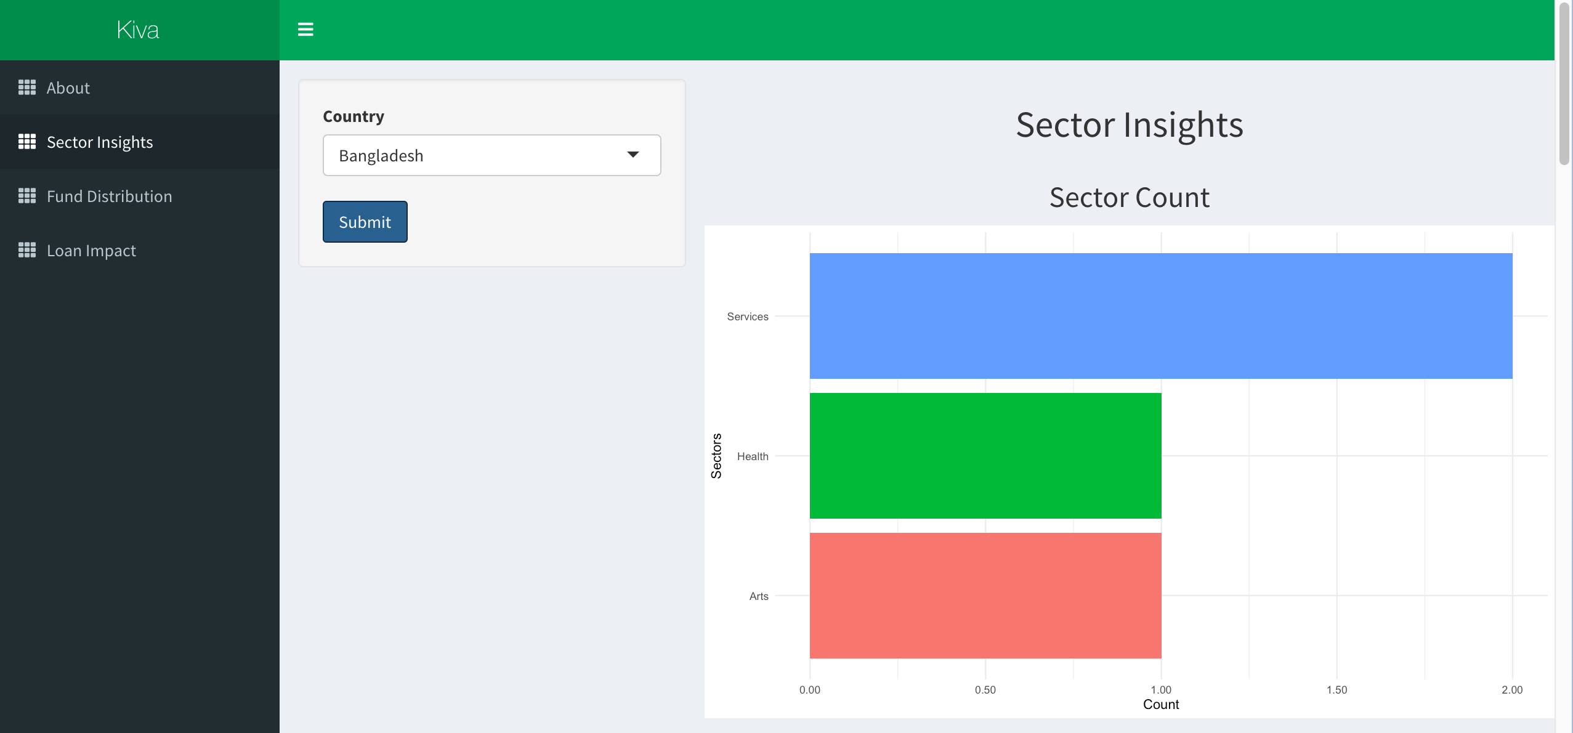1573x733 pixels.
Task: Select the Sector Insights menu item
Action: 100,142
